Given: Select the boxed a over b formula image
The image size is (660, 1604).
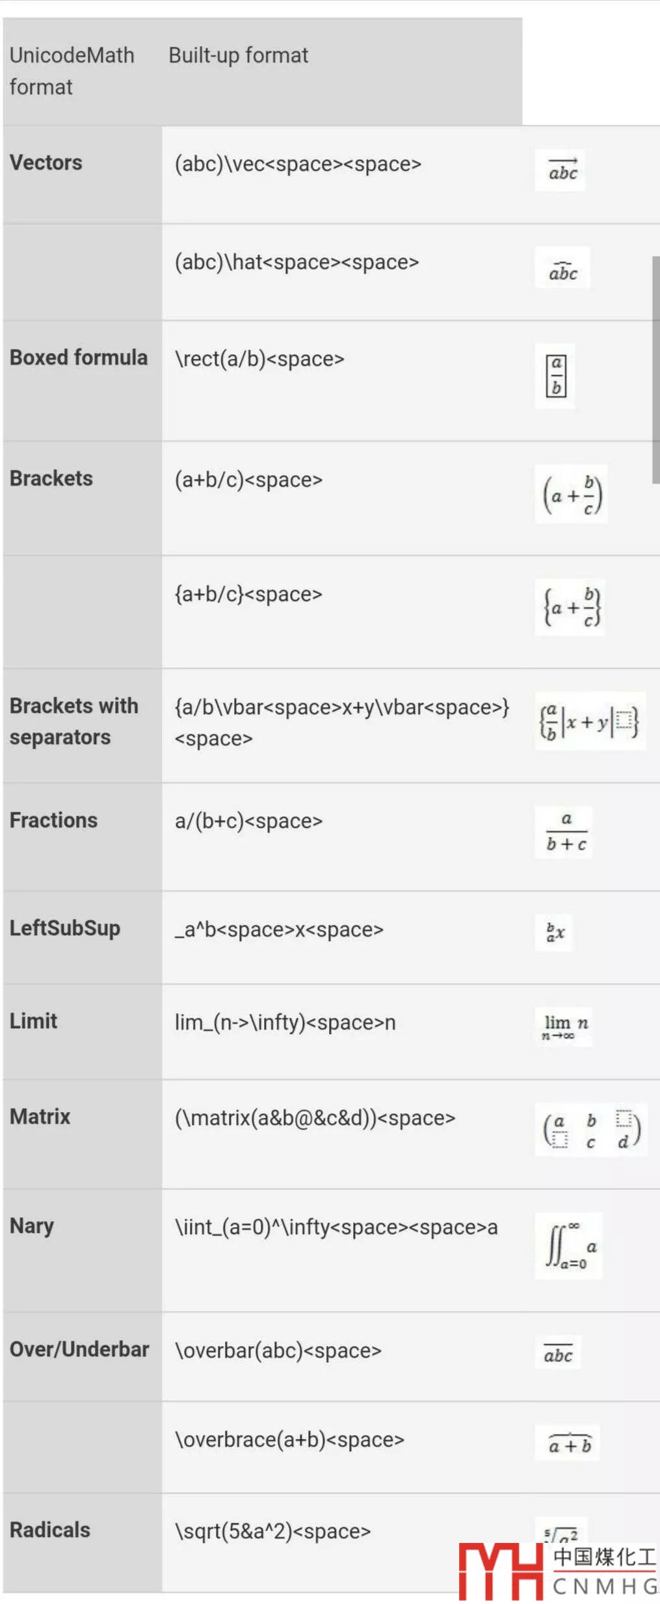Looking at the screenshot, I should tap(555, 376).
